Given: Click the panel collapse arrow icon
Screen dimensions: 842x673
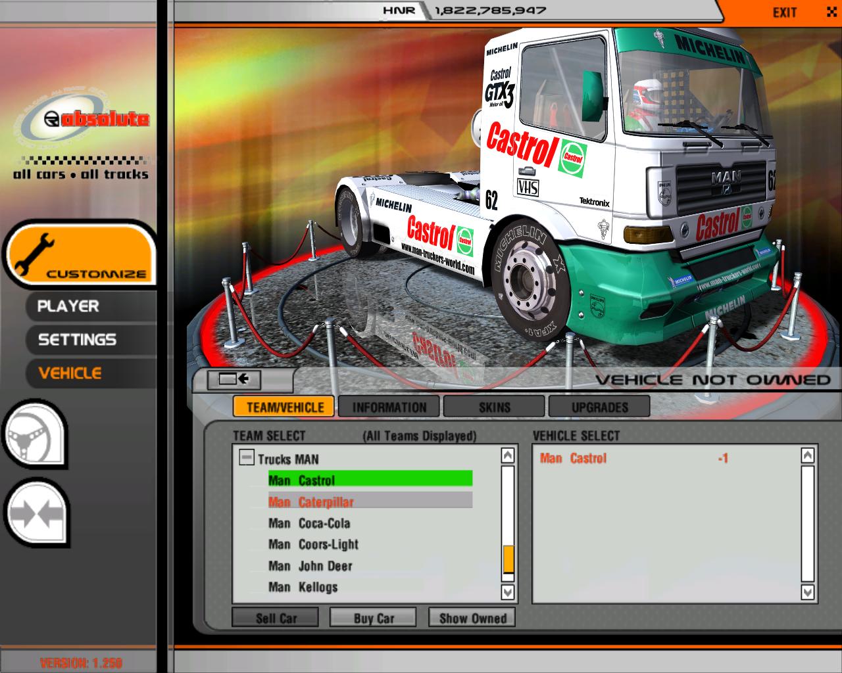Looking at the screenshot, I should coord(234,379).
